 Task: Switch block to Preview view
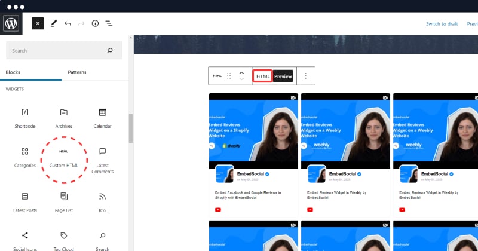pos(283,76)
